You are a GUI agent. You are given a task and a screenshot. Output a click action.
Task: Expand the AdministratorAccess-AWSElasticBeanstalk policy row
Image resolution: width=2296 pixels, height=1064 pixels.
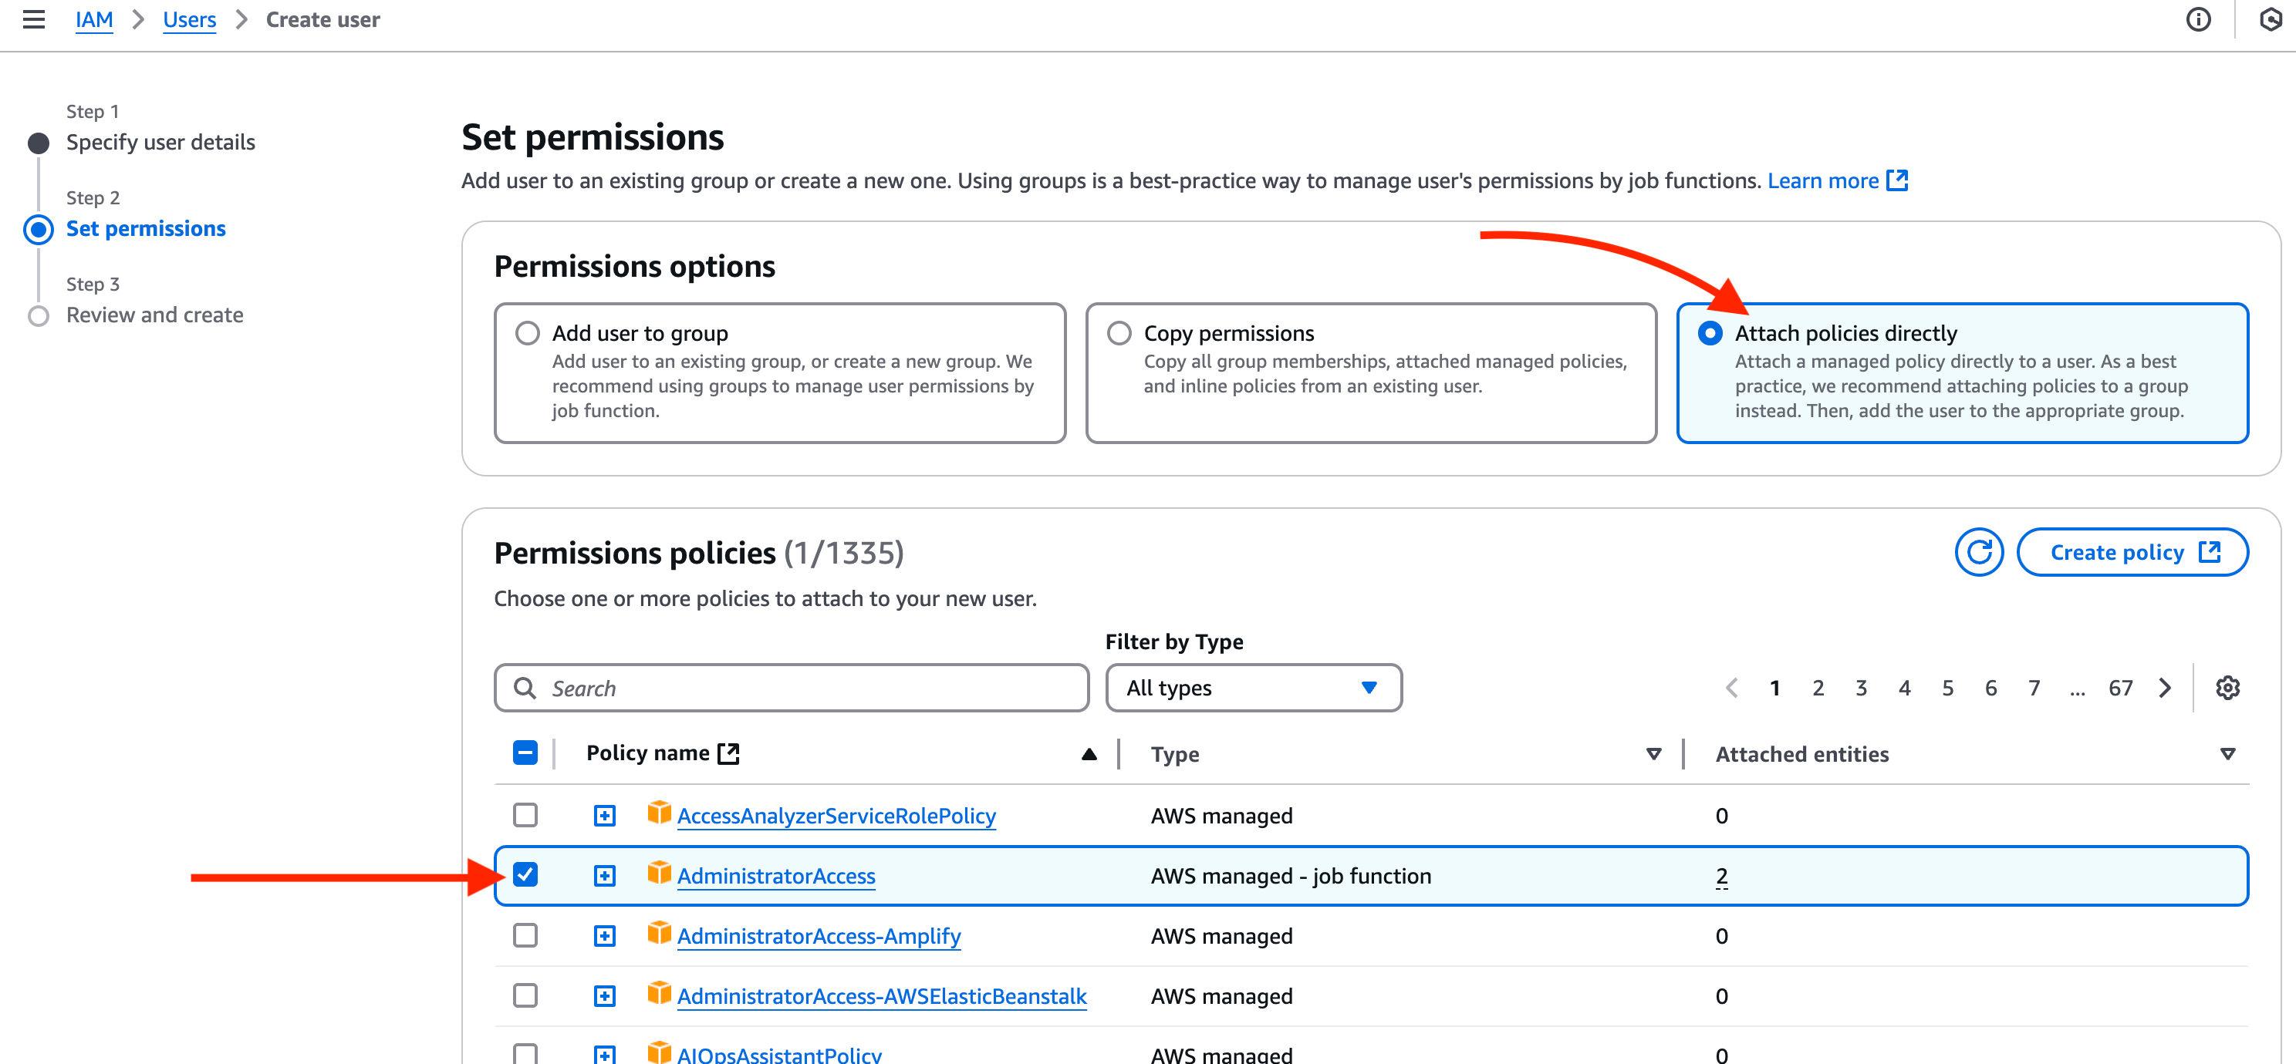pyautogui.click(x=604, y=996)
